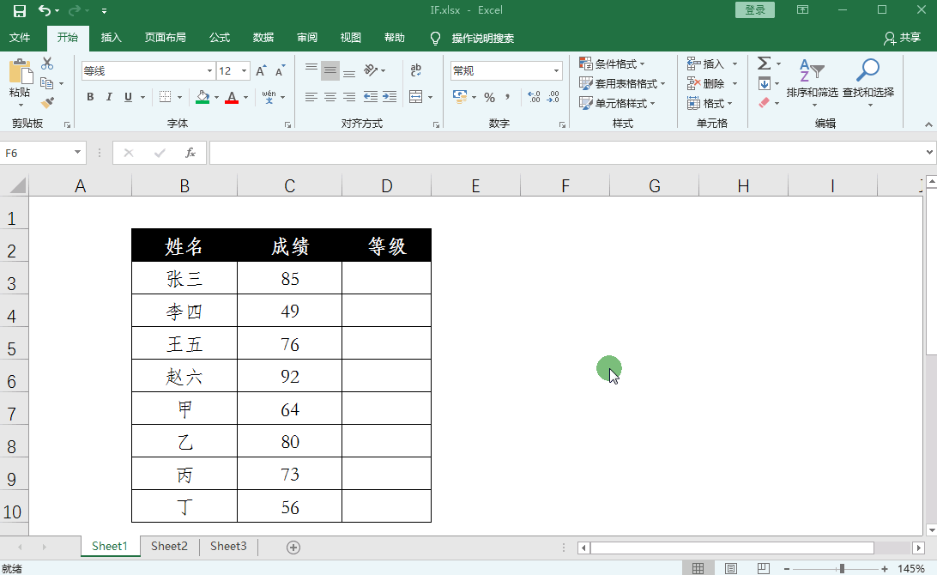937x575 pixels.
Task: Switch to the Sheet2 tab
Action: [x=169, y=547]
